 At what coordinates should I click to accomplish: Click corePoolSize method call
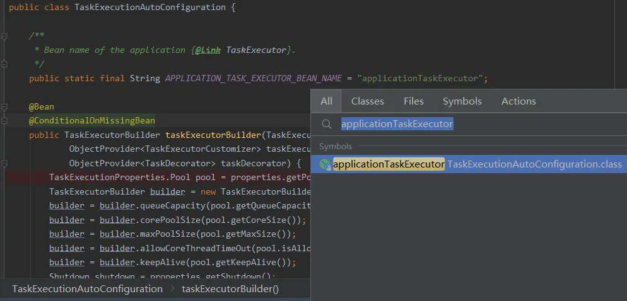[x=170, y=220]
